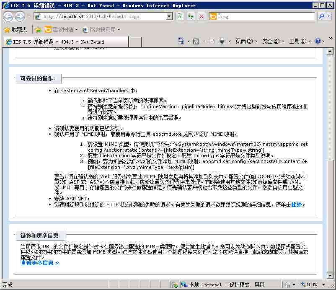Refresh the page with the green arrows icon

tap(190, 16)
